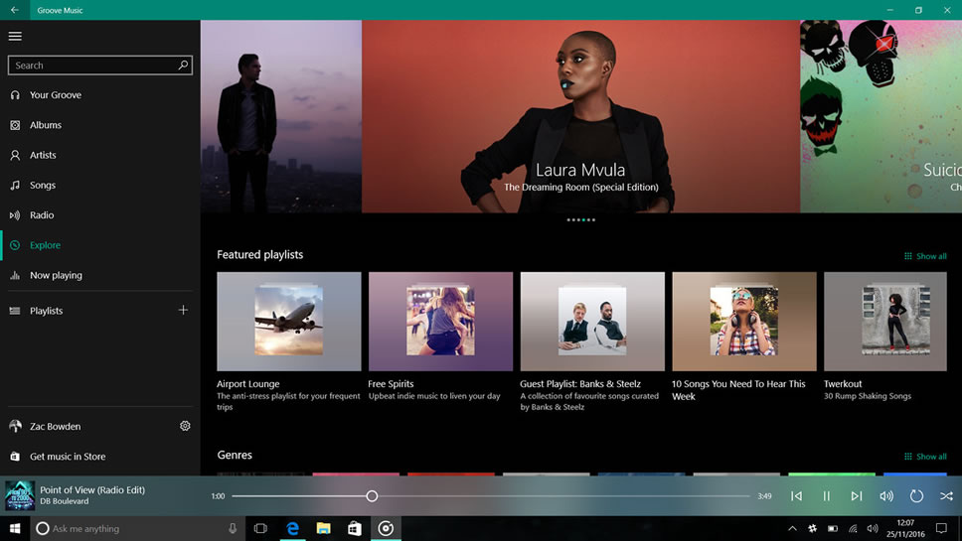This screenshot has height=541, width=962.
Task: Toggle shuffle mode
Action: [946, 496]
